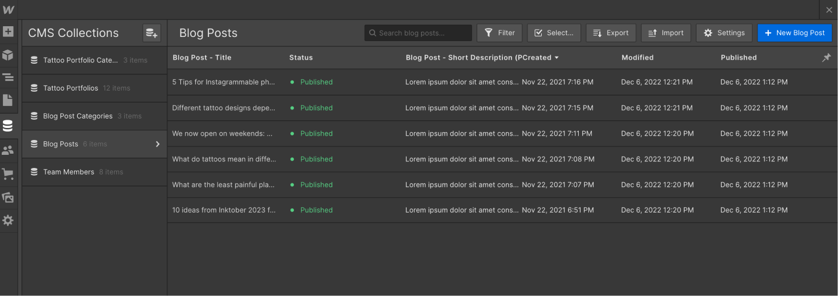Image resolution: width=838 pixels, height=296 pixels.
Task: Create a New Blog Post
Action: (794, 33)
